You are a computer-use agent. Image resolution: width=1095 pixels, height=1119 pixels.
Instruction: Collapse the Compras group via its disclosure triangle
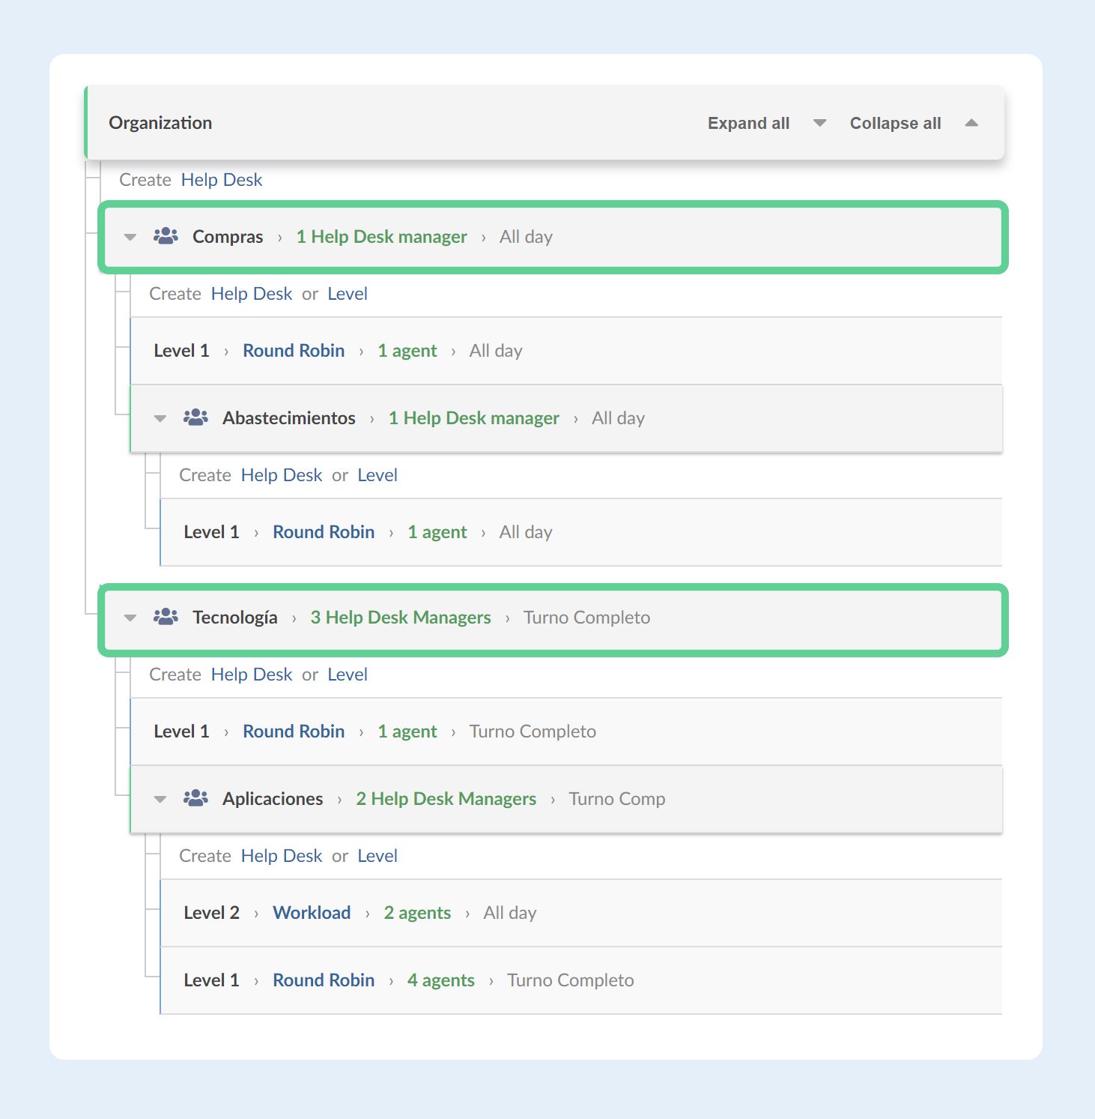(130, 236)
